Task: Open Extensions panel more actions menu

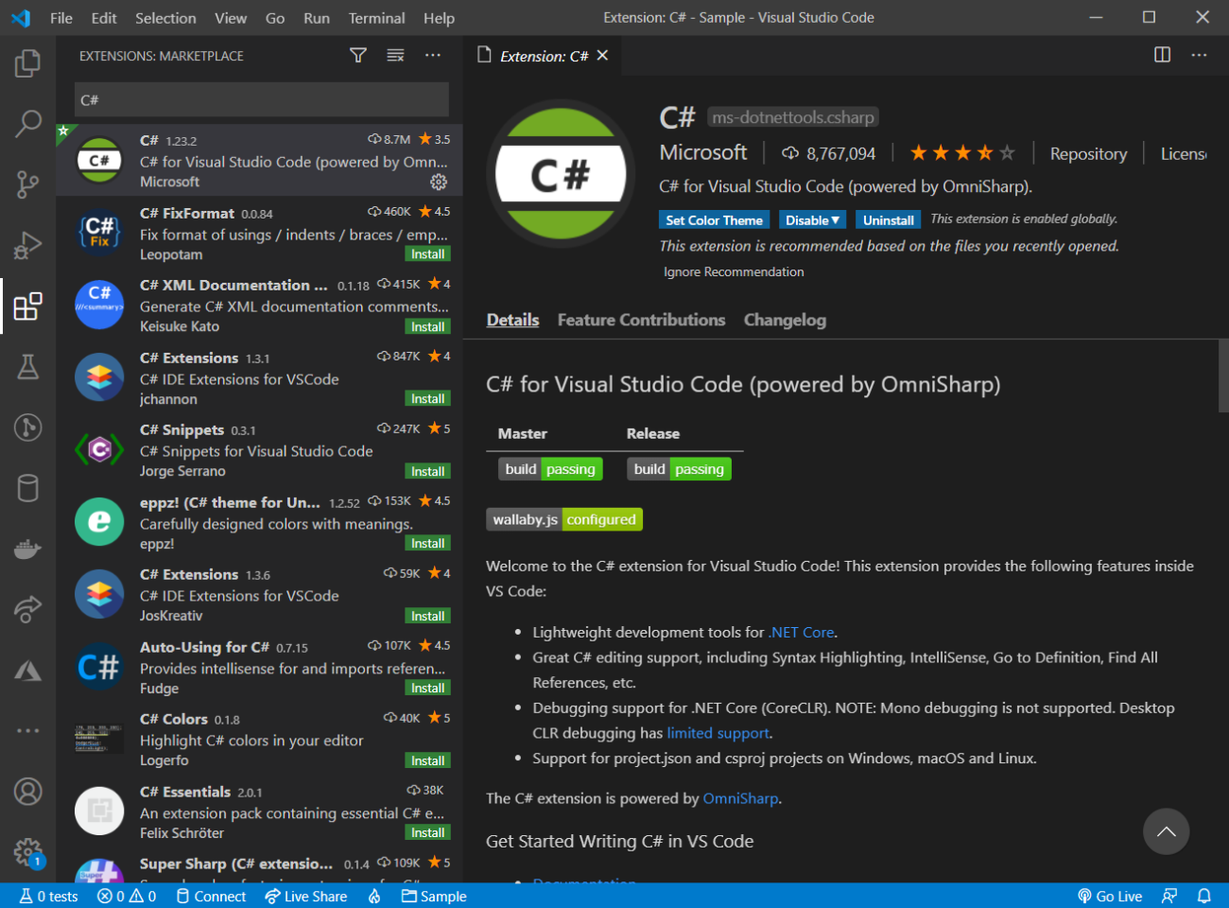Action: coord(433,56)
